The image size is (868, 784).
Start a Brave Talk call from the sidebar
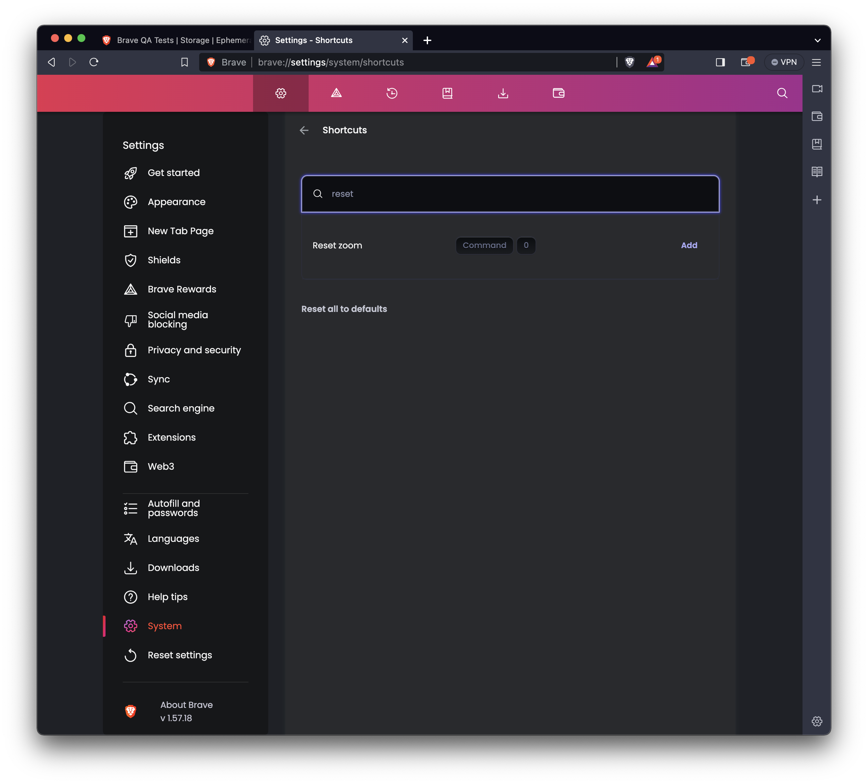point(817,89)
